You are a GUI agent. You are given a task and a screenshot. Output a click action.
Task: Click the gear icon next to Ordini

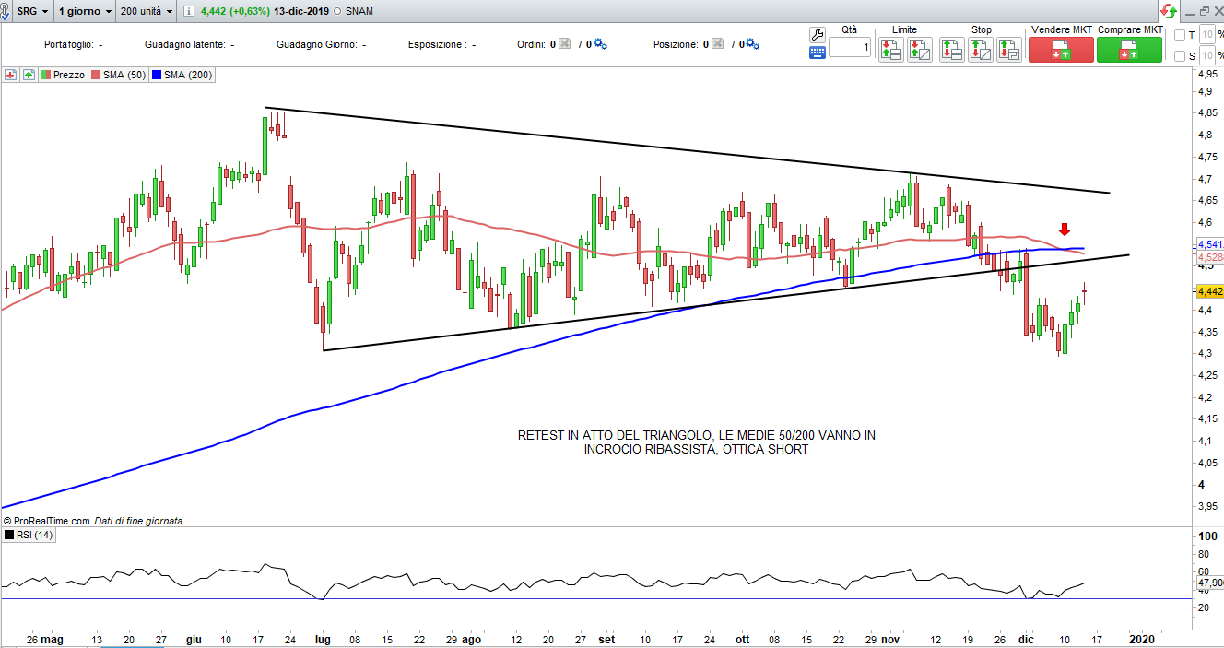pos(600,44)
